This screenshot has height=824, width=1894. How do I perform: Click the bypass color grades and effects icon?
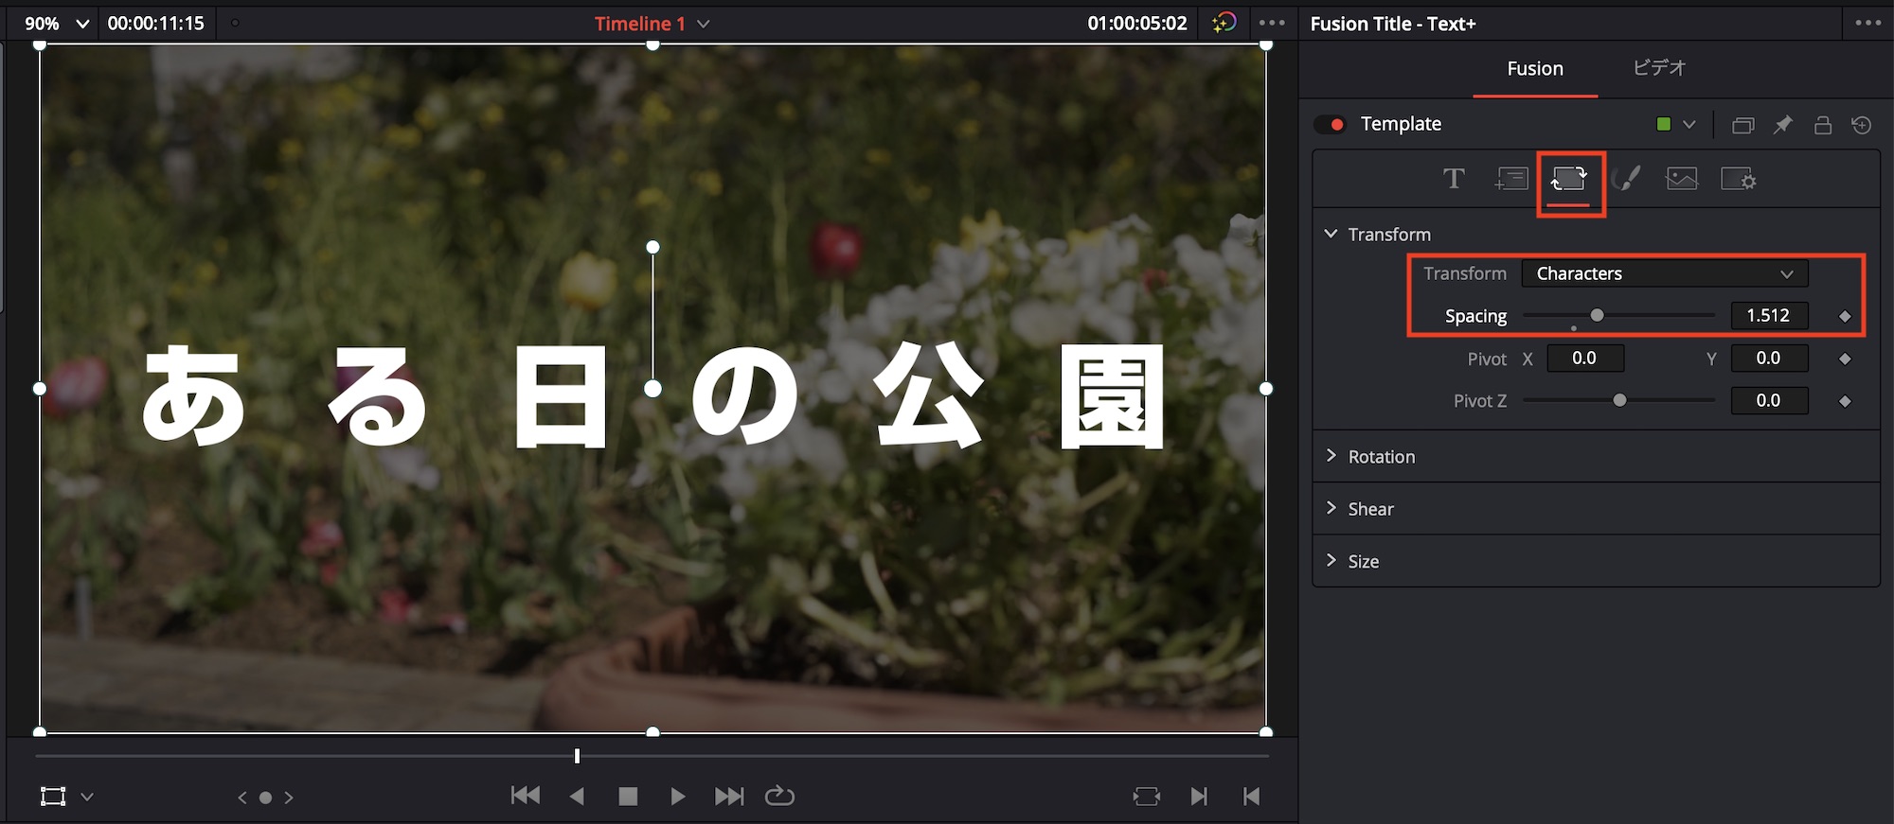pos(1224,23)
